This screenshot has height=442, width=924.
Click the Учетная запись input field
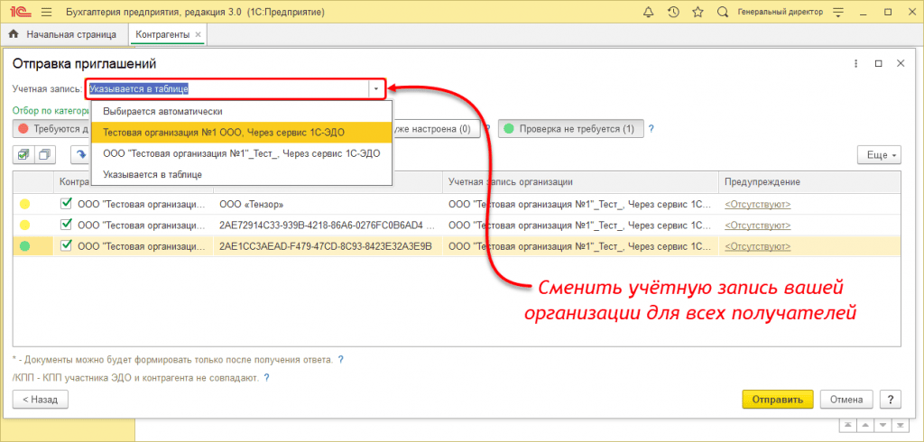click(x=226, y=88)
